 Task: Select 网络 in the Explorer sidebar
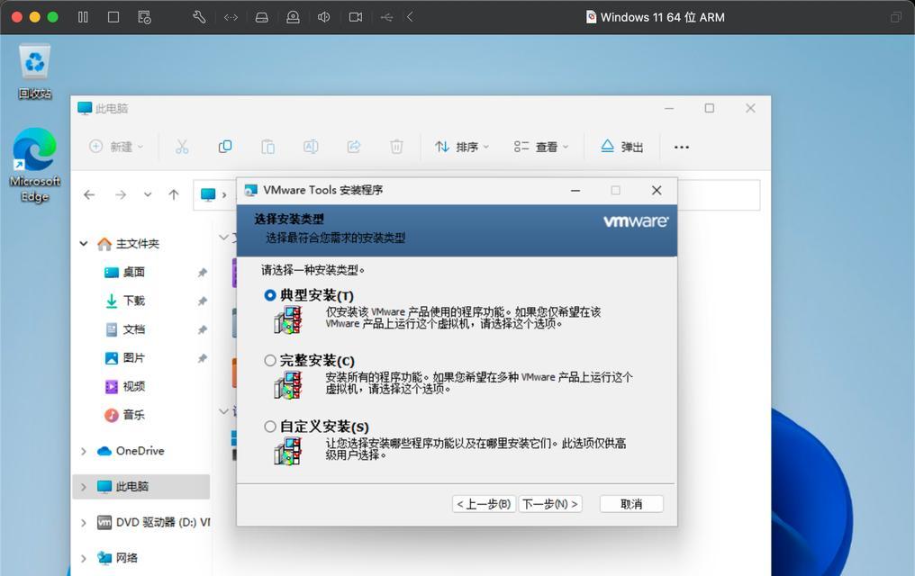118,559
